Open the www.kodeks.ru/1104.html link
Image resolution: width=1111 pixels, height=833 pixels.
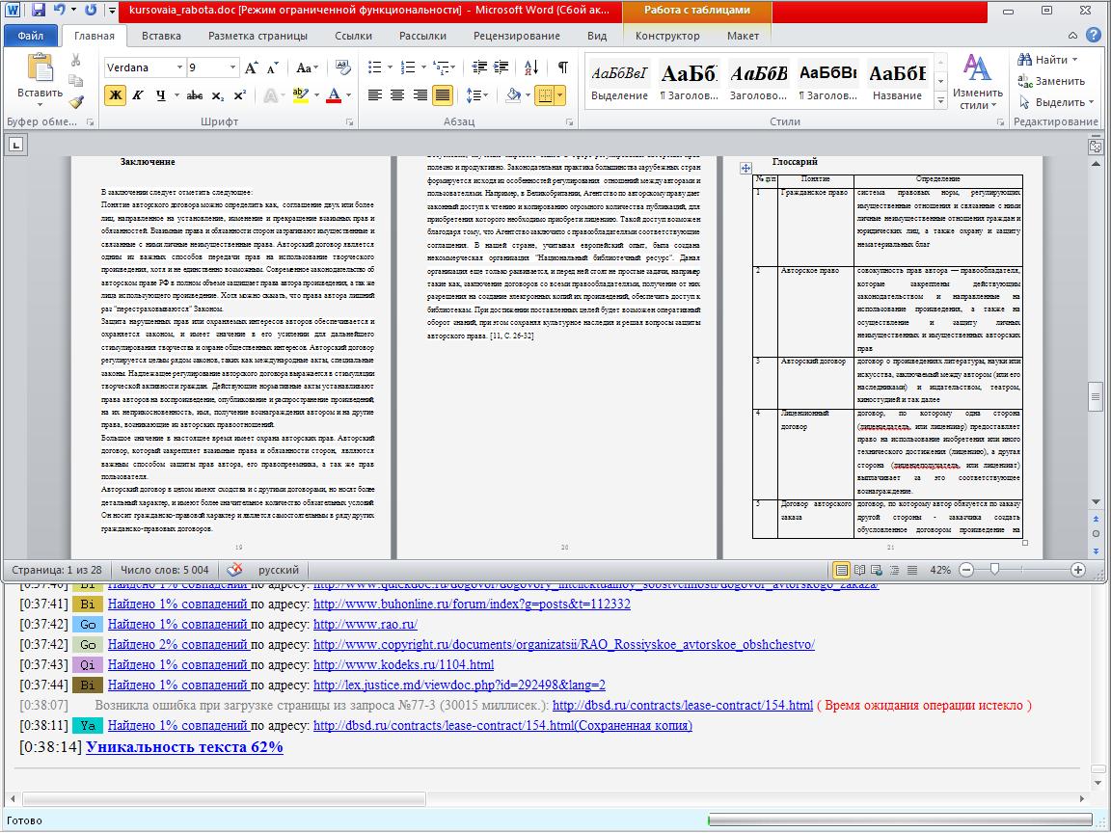(403, 664)
